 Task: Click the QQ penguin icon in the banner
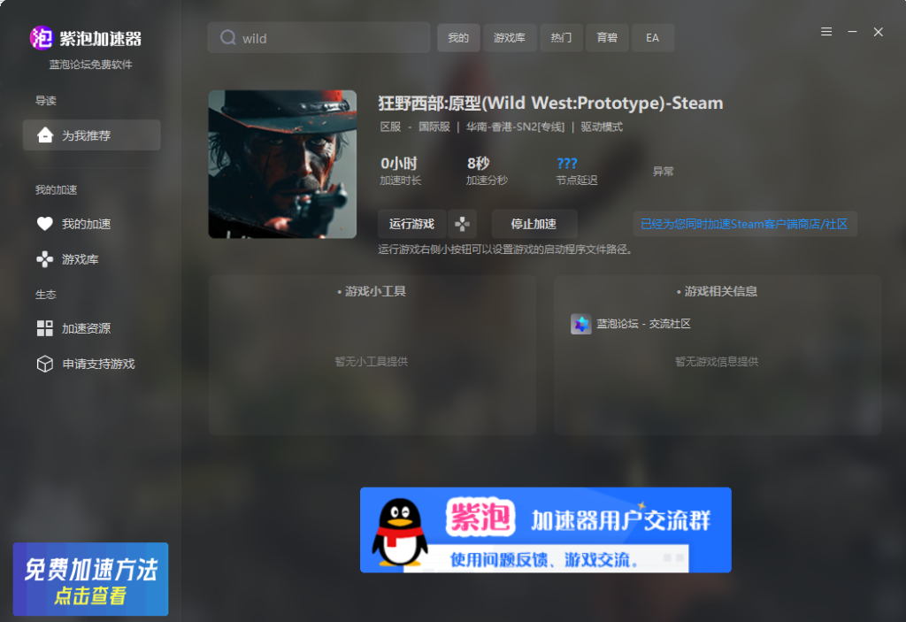(400, 532)
